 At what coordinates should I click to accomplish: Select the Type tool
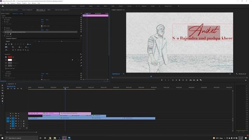click(x=2, y=104)
